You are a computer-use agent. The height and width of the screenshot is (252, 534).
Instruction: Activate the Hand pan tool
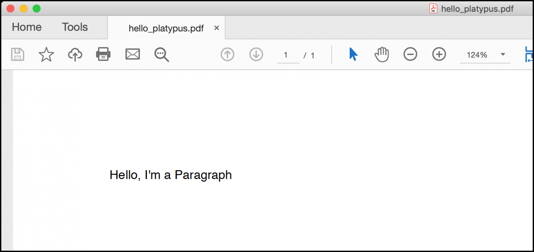point(382,55)
